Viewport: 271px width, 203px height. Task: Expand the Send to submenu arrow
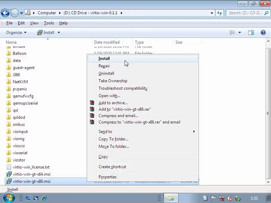(x=194, y=132)
